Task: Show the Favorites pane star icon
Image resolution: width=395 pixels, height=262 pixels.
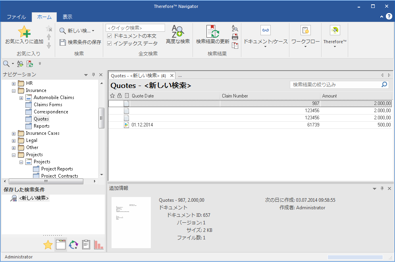Action: (48, 245)
